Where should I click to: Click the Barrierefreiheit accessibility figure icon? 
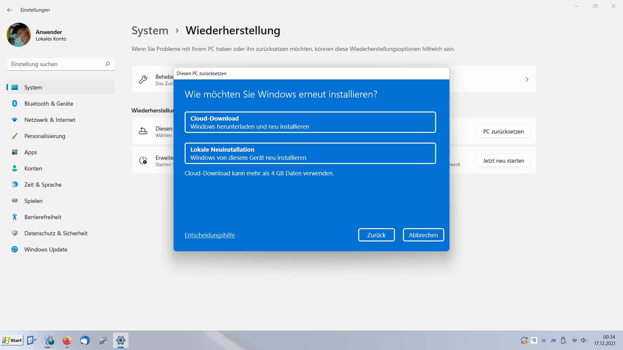(x=15, y=217)
